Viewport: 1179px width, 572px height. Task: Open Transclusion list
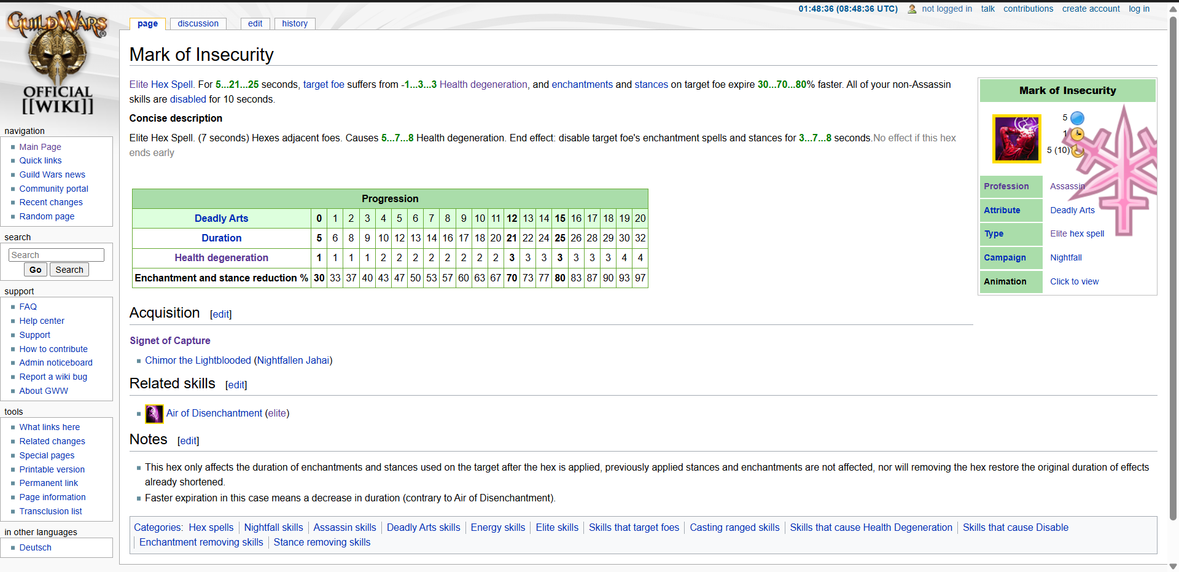pos(50,511)
